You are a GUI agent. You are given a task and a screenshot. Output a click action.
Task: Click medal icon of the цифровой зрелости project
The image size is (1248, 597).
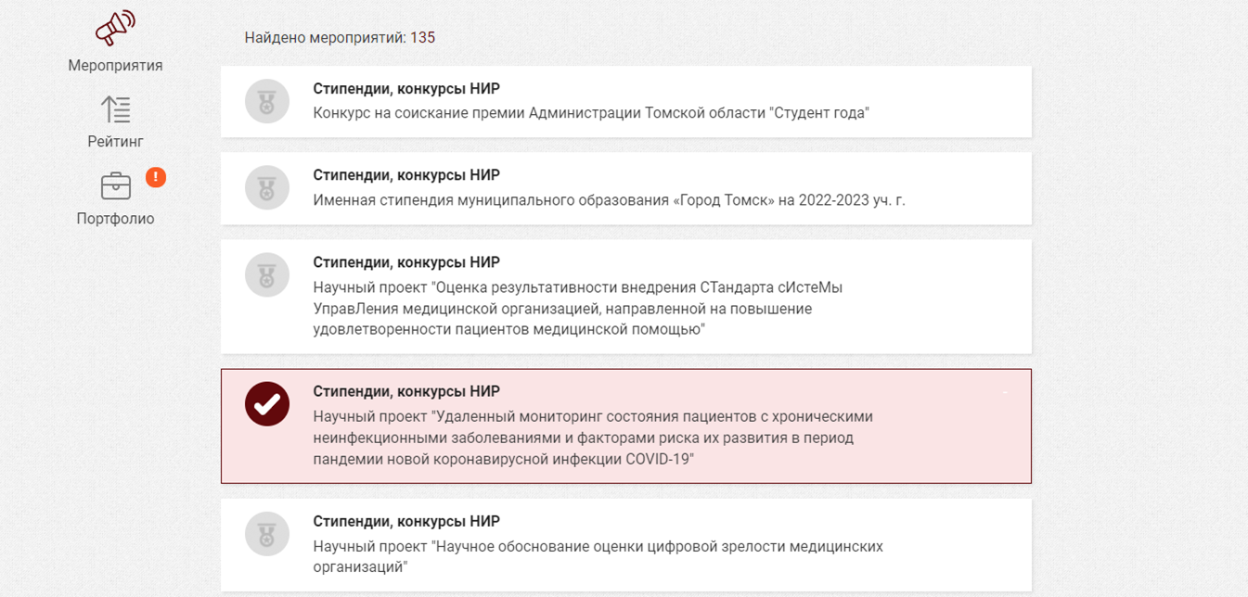(x=267, y=535)
